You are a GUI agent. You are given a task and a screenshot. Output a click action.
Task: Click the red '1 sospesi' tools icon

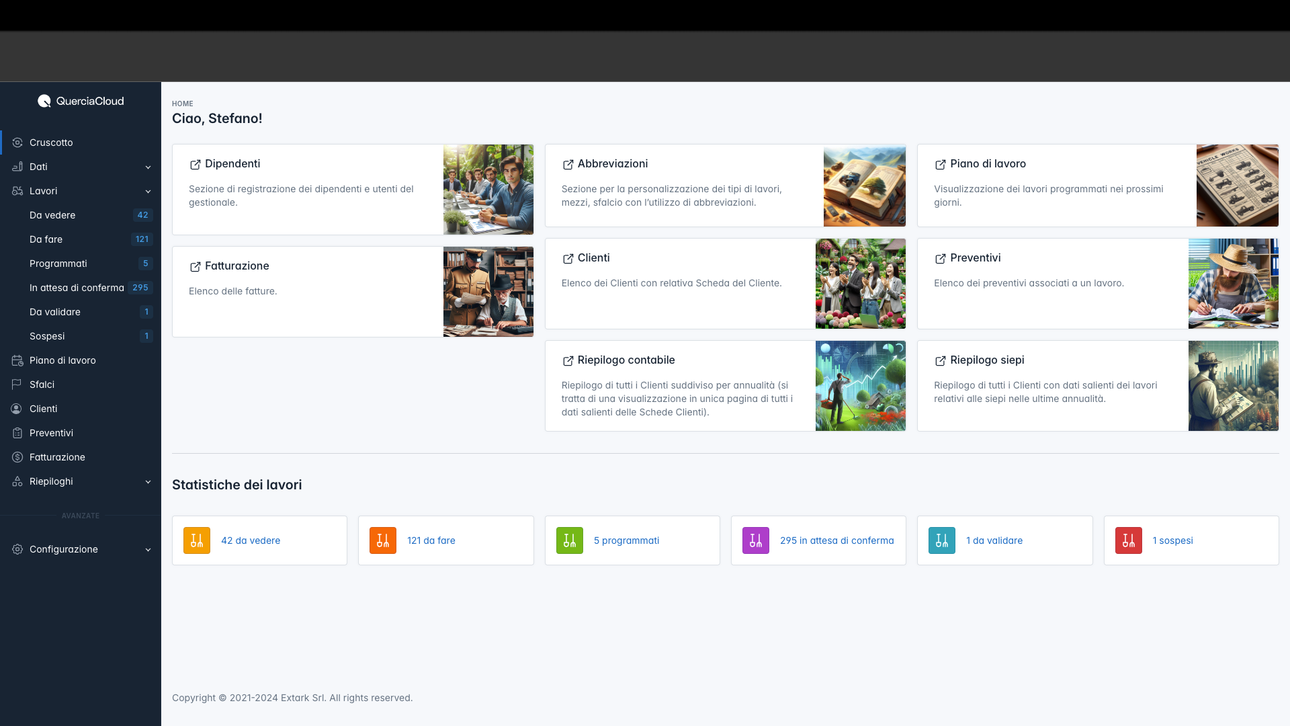(1128, 540)
